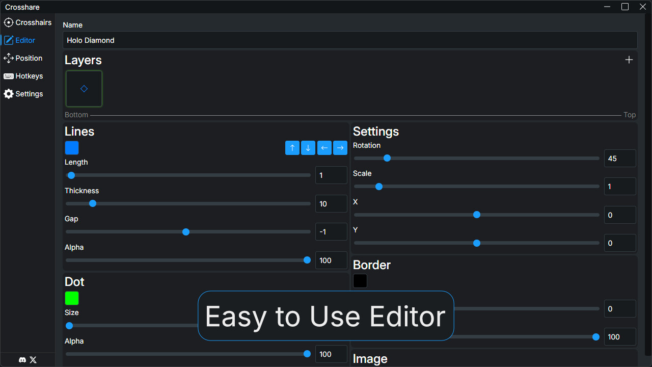Open the X social link icon

(33, 360)
